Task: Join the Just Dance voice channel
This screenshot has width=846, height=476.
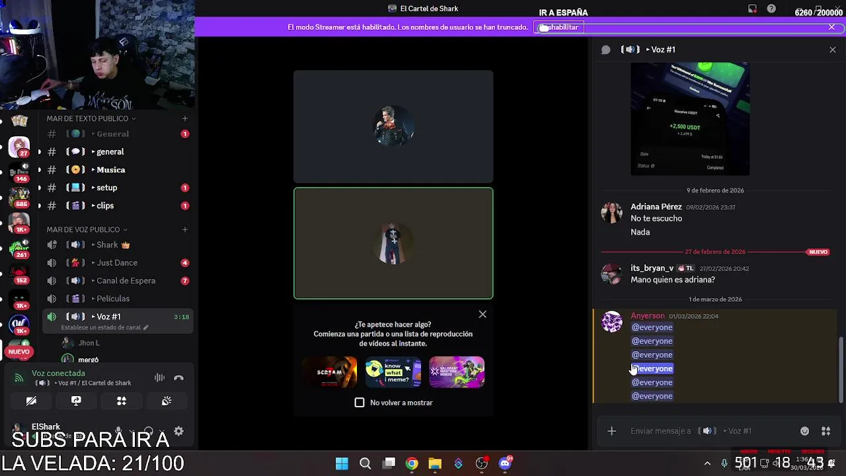Action: [118, 262]
